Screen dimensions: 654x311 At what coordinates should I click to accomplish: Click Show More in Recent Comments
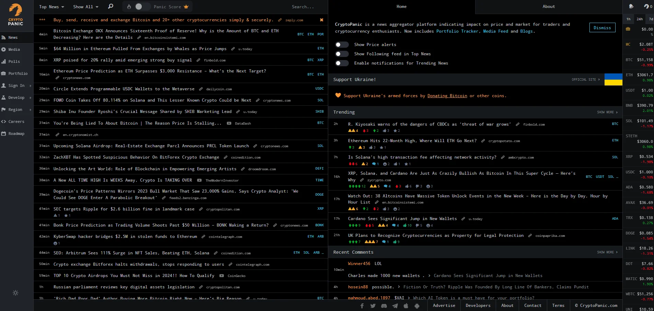click(x=607, y=252)
